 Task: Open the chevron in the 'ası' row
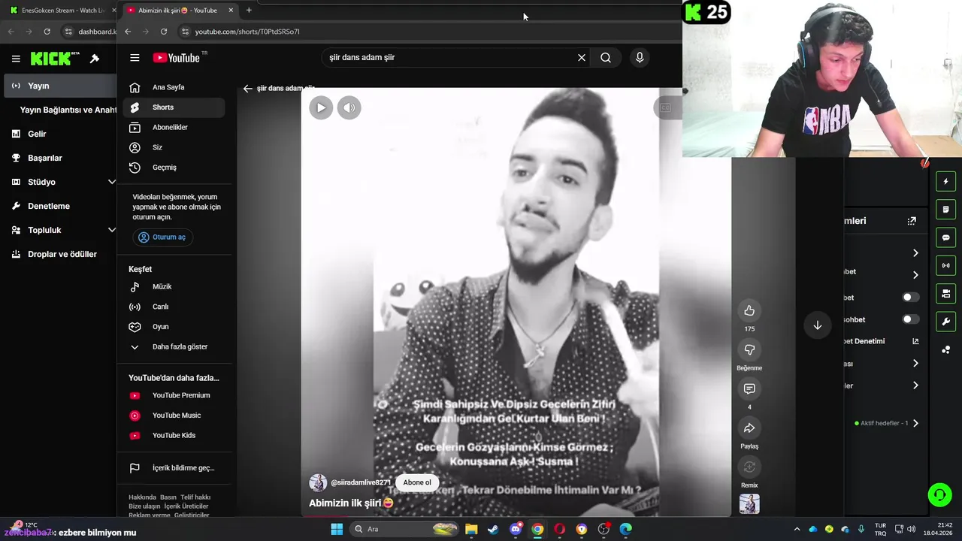[x=915, y=364]
